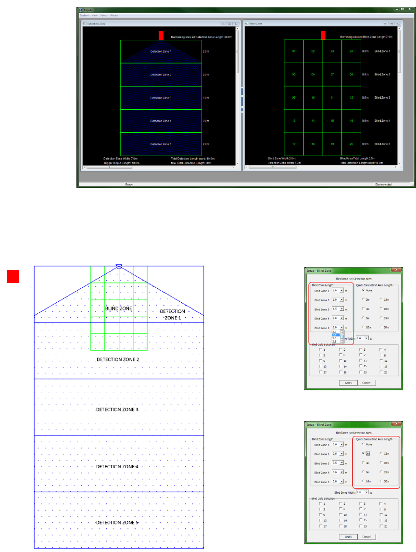Select 4m radio in upper Setup dialog

pos(363,309)
